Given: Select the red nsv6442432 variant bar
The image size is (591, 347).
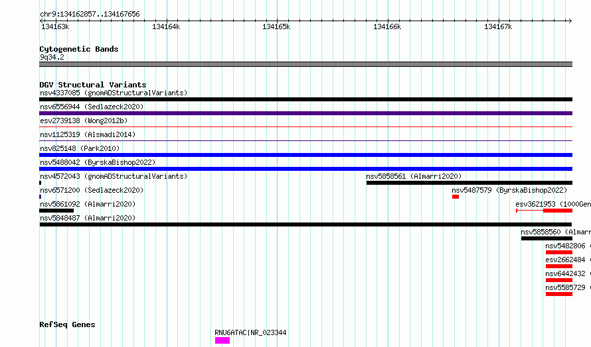Looking at the screenshot, I should 559,280.
